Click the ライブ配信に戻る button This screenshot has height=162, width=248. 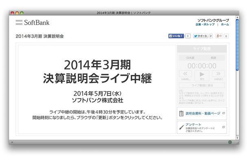[202, 85]
